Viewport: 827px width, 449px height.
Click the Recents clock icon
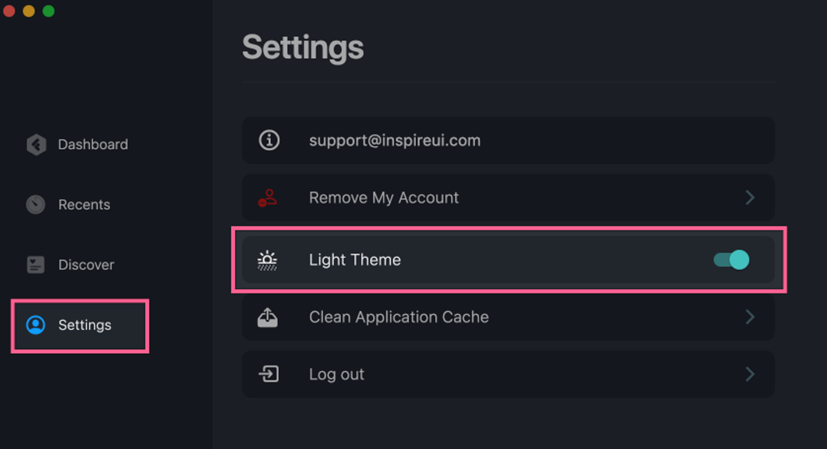[x=36, y=205]
